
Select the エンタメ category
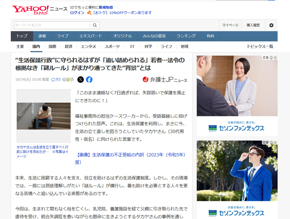click(88, 46)
